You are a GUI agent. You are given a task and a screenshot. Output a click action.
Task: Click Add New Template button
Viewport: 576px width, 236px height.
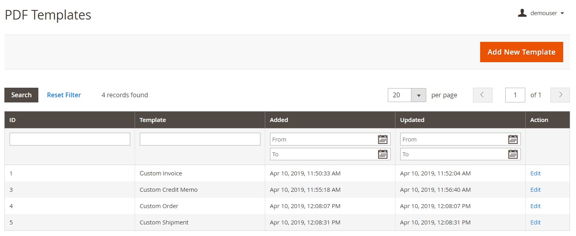(521, 52)
